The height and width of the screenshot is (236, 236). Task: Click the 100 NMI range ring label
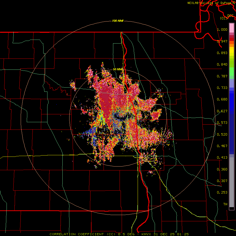(x=118, y=21)
